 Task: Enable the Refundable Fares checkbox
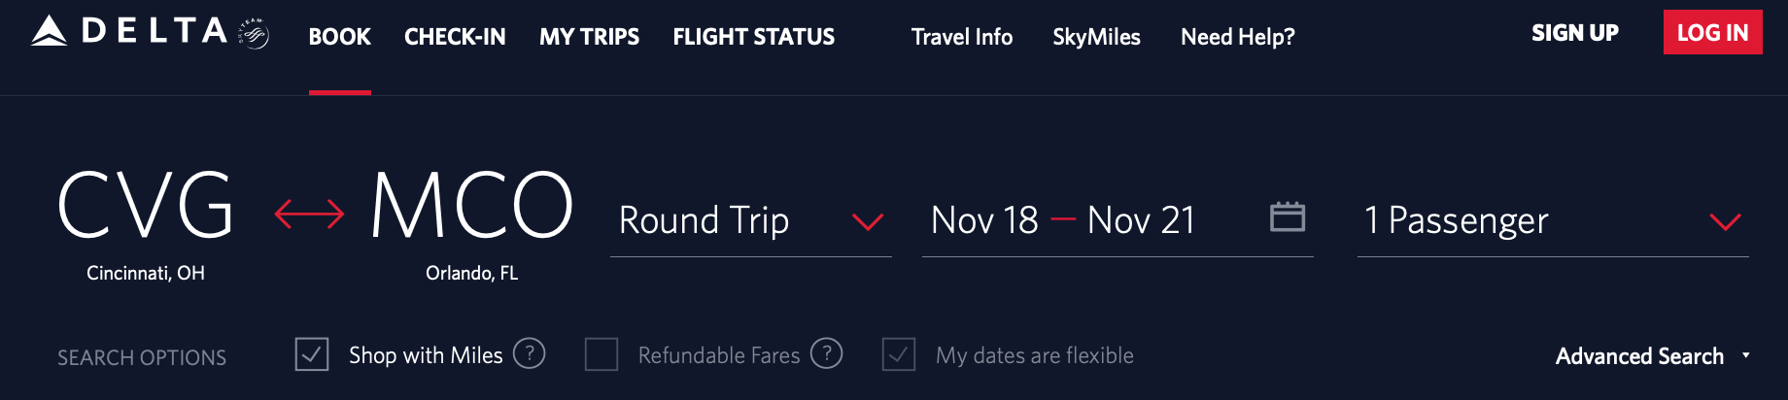tap(602, 354)
